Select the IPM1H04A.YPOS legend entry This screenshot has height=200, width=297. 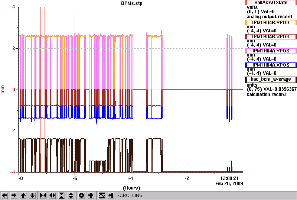coord(271,51)
